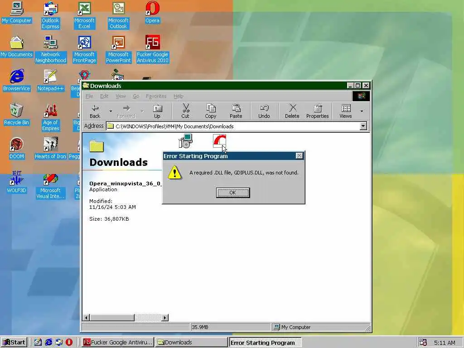The width and height of the screenshot is (464, 348).
Task: Click the 35.9MB status bar entry
Action: pyautogui.click(x=230, y=327)
